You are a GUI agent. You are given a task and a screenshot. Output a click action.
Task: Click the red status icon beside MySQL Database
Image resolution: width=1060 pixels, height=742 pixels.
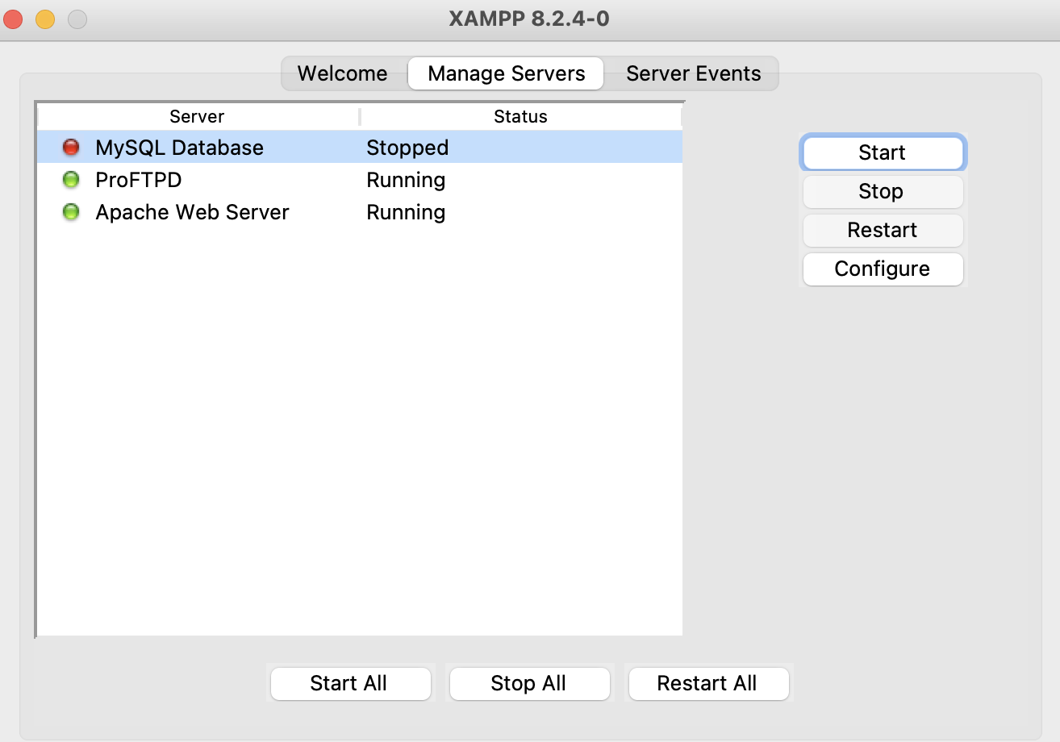pyautogui.click(x=71, y=148)
